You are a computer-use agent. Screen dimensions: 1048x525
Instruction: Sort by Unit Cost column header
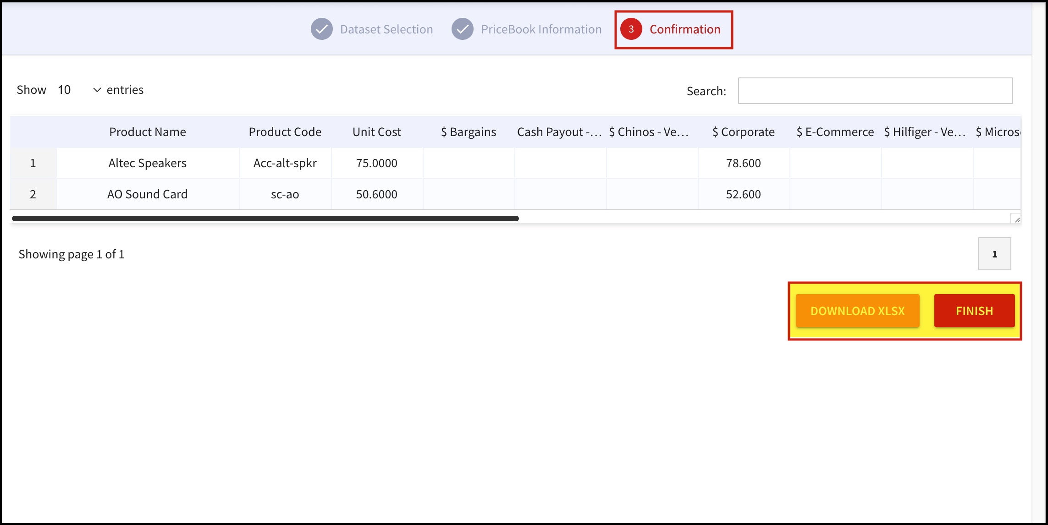(x=377, y=132)
